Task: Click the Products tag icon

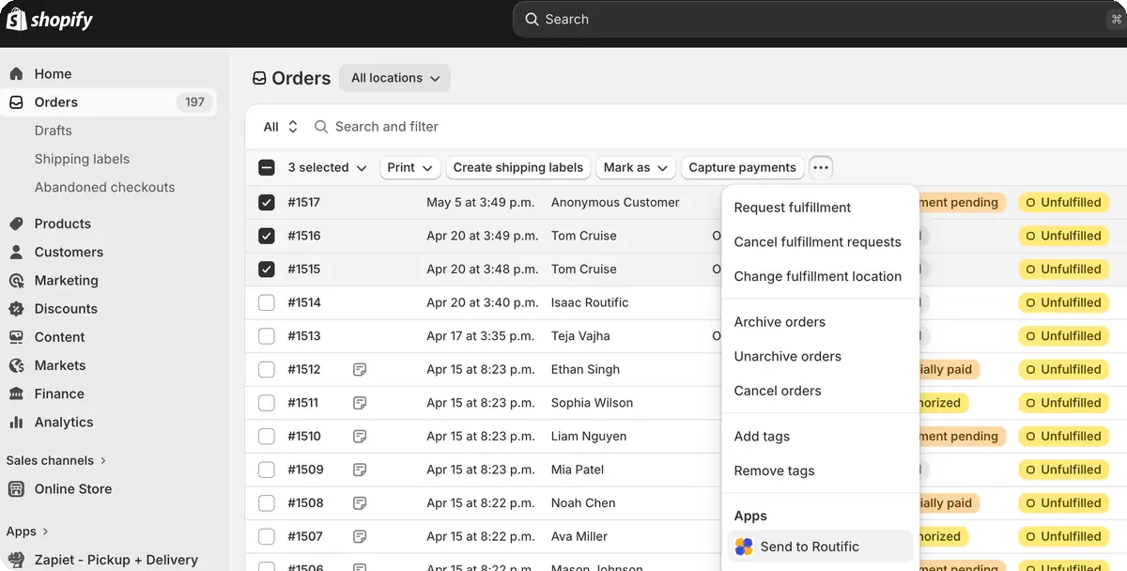Action: (x=16, y=224)
